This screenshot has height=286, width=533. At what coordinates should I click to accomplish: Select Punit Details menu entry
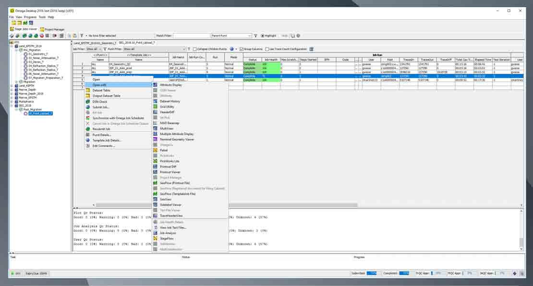pyautogui.click(x=101, y=135)
